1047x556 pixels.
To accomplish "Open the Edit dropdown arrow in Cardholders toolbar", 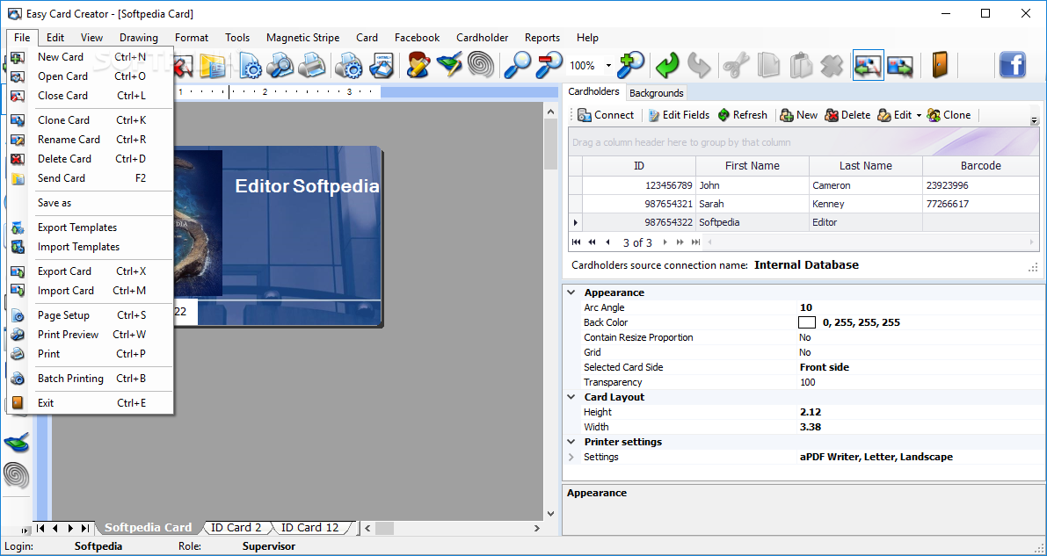I will tap(919, 115).
